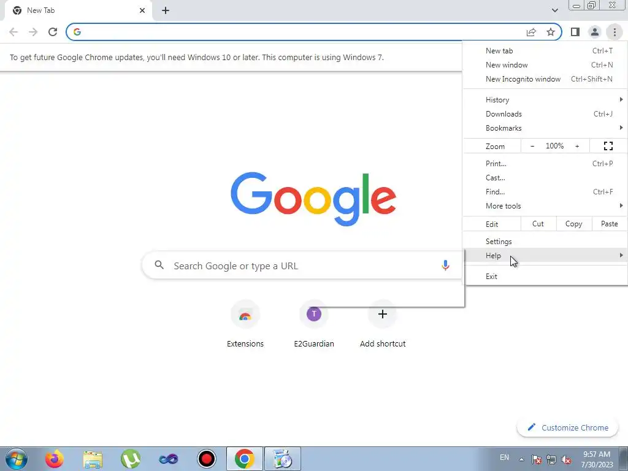Decrease zoom with the minus button
Screen dimensions: 628x471
pyautogui.click(x=532, y=146)
